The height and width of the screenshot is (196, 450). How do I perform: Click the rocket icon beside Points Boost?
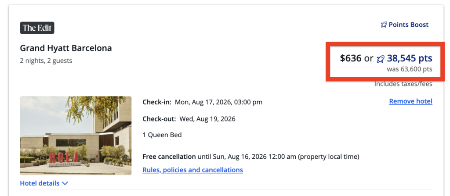pyautogui.click(x=384, y=25)
